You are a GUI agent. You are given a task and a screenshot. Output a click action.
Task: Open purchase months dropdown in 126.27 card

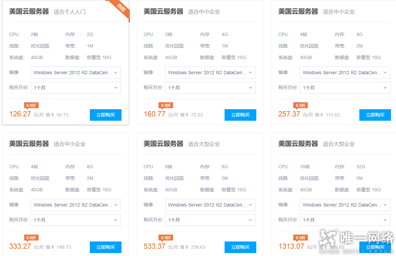tap(76, 88)
